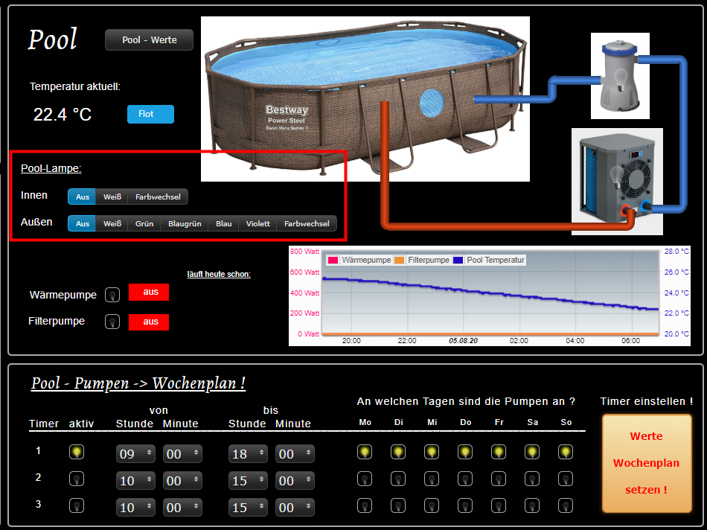Set Innen pool lamp to Weiß
This screenshot has height=530, width=707.
point(112,197)
